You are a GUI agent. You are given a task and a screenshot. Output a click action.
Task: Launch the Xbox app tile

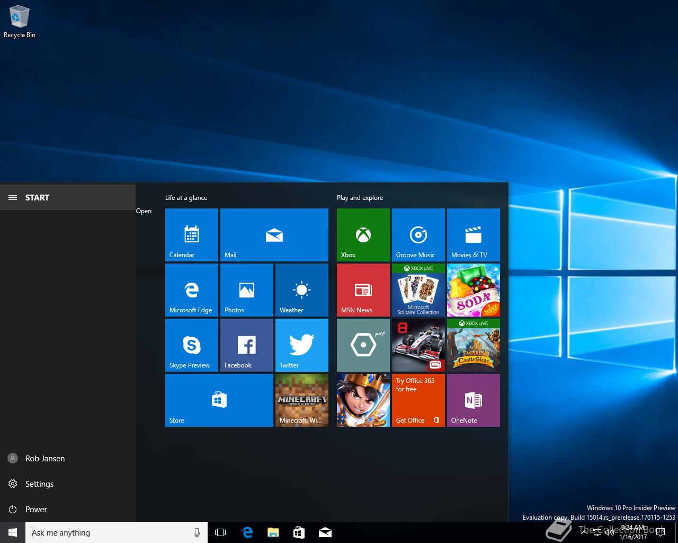tap(363, 234)
